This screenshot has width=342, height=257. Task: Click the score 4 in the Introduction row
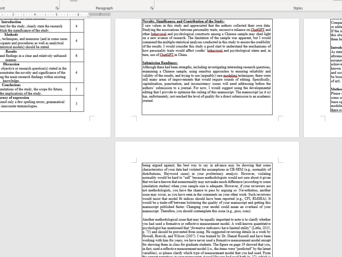point(76,26)
